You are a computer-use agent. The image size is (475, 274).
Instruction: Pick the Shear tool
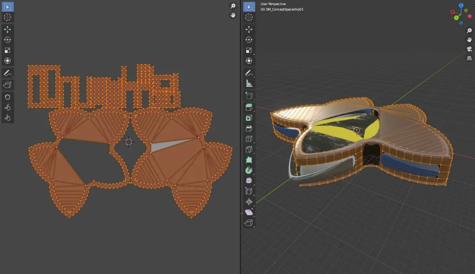(249, 212)
